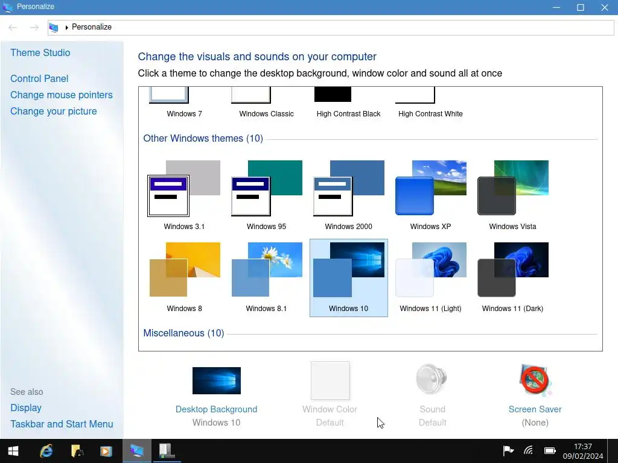Choose the Windows Classic theme

(x=266, y=103)
